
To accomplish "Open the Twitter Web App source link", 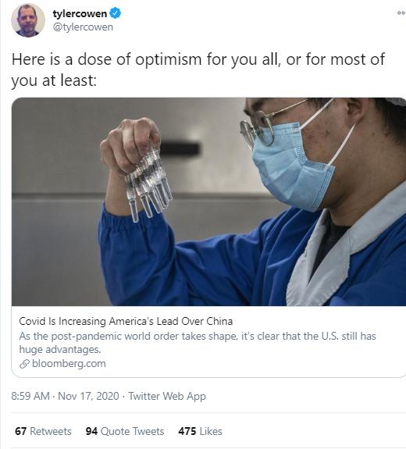I will (x=167, y=396).
